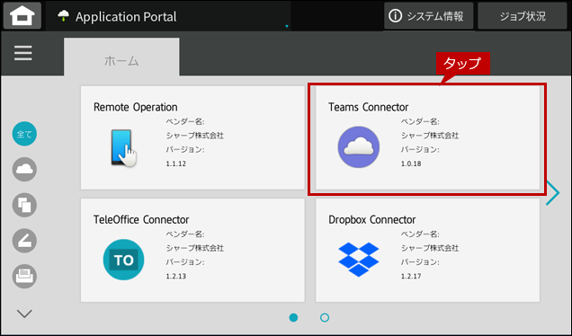Filter apps by cloud category icon
The width and height of the screenshot is (572, 336).
coord(24,170)
